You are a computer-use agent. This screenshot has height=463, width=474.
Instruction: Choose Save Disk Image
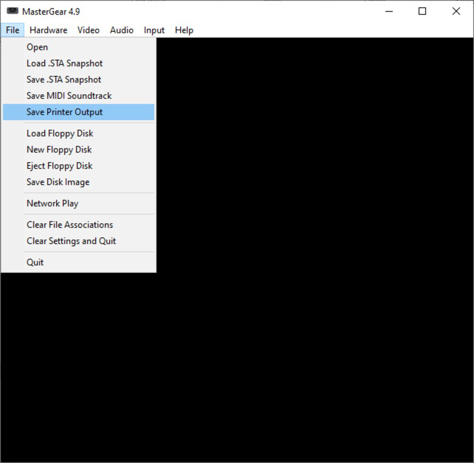tap(79, 182)
